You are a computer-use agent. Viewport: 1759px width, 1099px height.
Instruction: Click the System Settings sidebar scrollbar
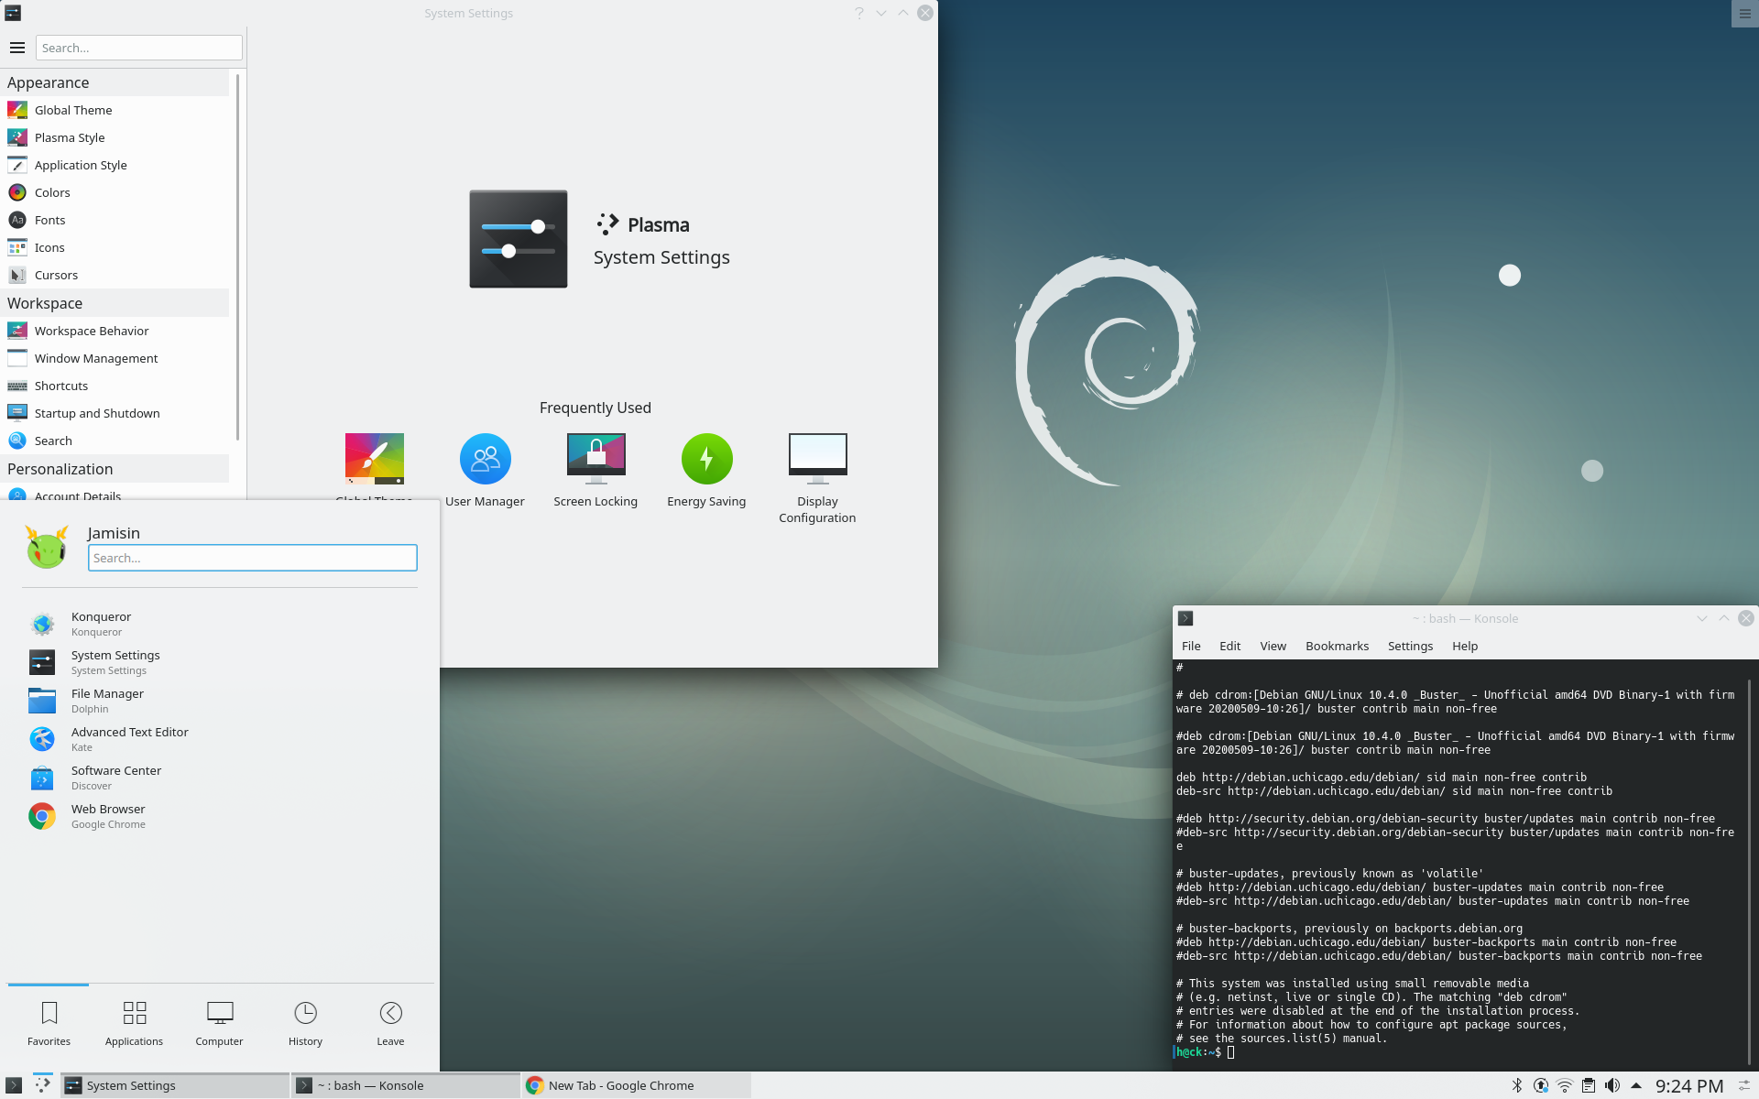(238, 256)
